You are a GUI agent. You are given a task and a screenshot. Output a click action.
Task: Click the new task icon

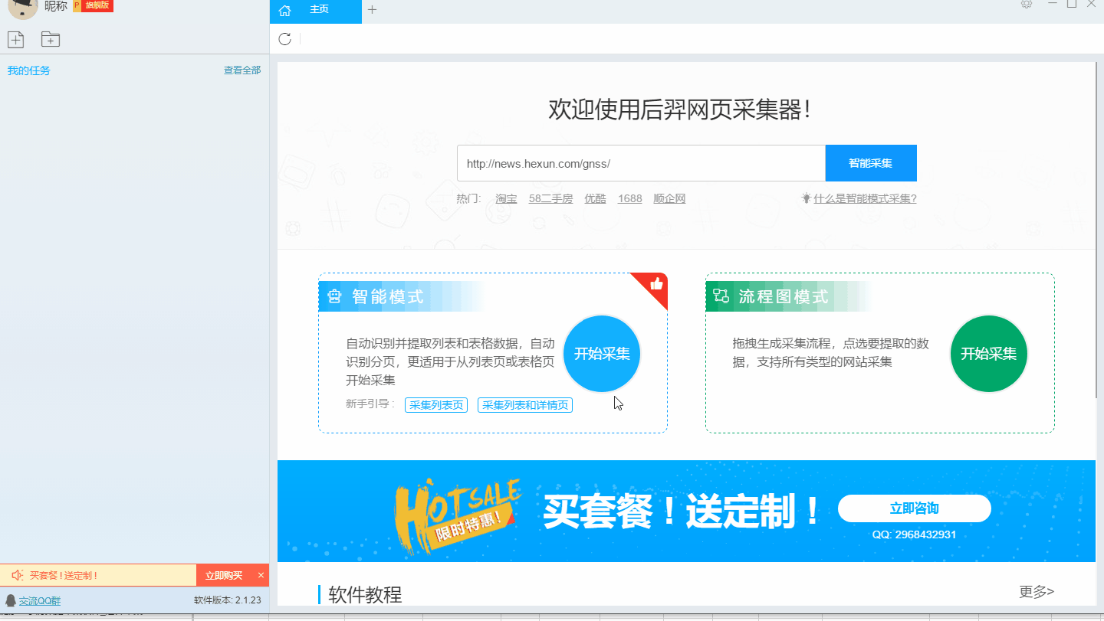(15, 39)
